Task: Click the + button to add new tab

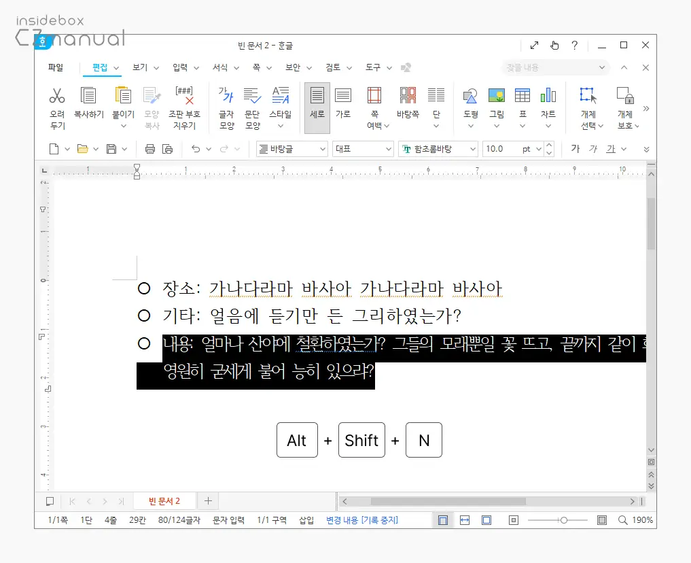Action: click(207, 500)
